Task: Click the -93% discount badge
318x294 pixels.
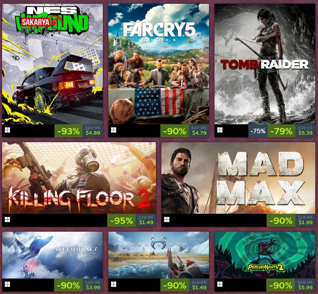Action: click(69, 131)
